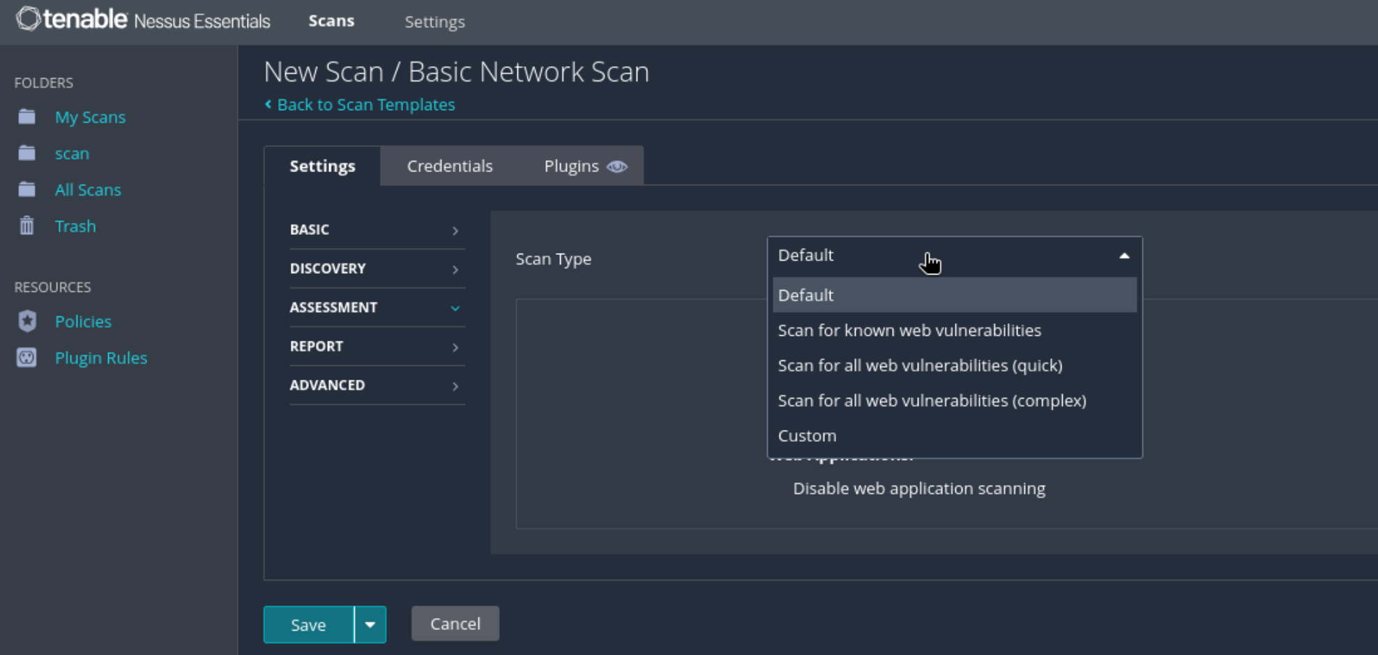Viewport: 1378px width, 655px height.
Task: Open the Plugin Rules link
Action: 101,357
